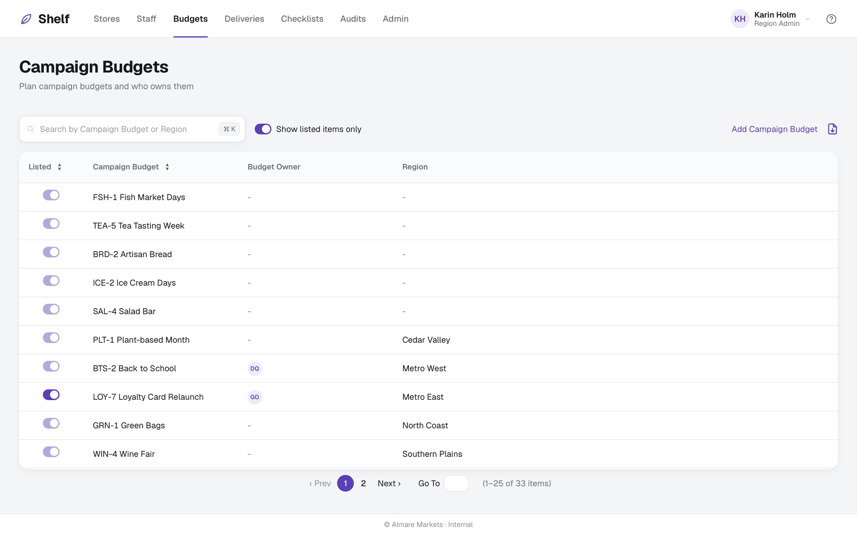Image resolution: width=857 pixels, height=535 pixels.
Task: Open the Checklists tab
Action: click(302, 19)
